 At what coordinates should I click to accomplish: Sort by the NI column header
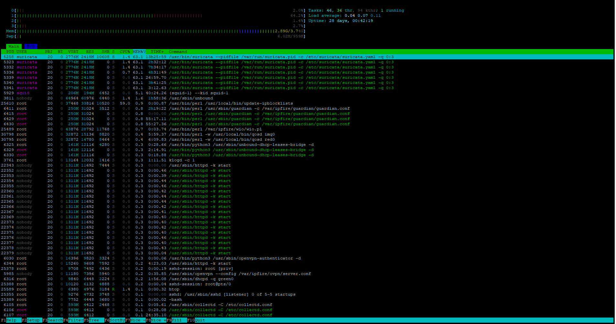tap(60, 52)
